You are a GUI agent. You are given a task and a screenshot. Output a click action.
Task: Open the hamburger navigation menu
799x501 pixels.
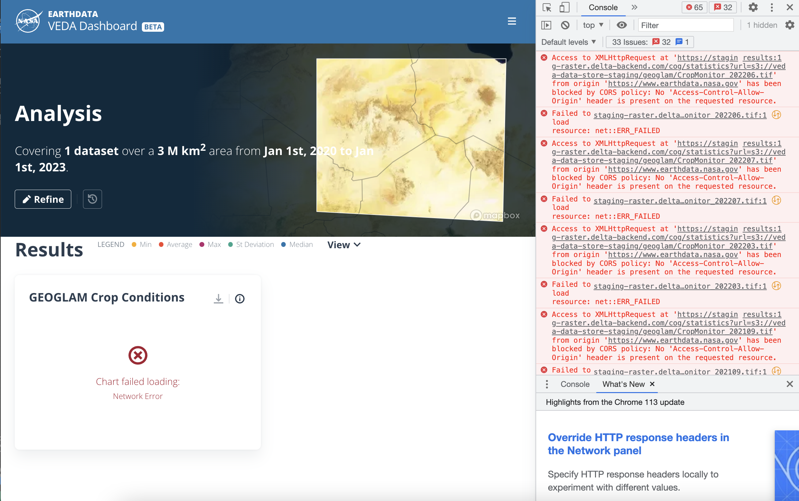click(512, 21)
